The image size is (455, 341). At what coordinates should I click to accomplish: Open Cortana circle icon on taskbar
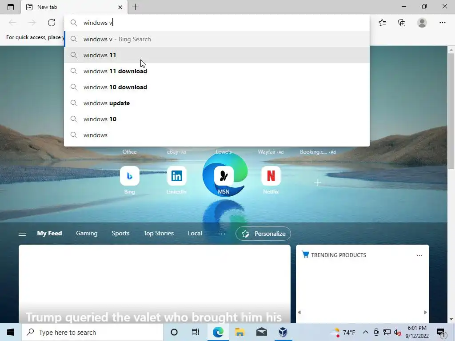[x=174, y=332]
